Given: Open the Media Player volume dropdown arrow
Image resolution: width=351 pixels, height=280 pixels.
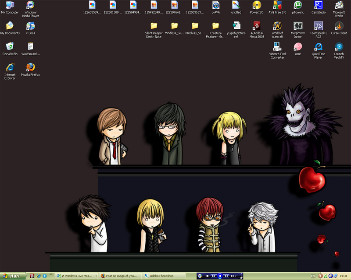Looking at the screenshot, I should (235, 276).
